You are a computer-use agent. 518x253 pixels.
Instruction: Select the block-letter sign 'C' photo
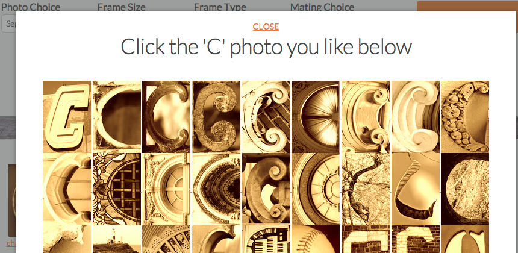point(67,117)
